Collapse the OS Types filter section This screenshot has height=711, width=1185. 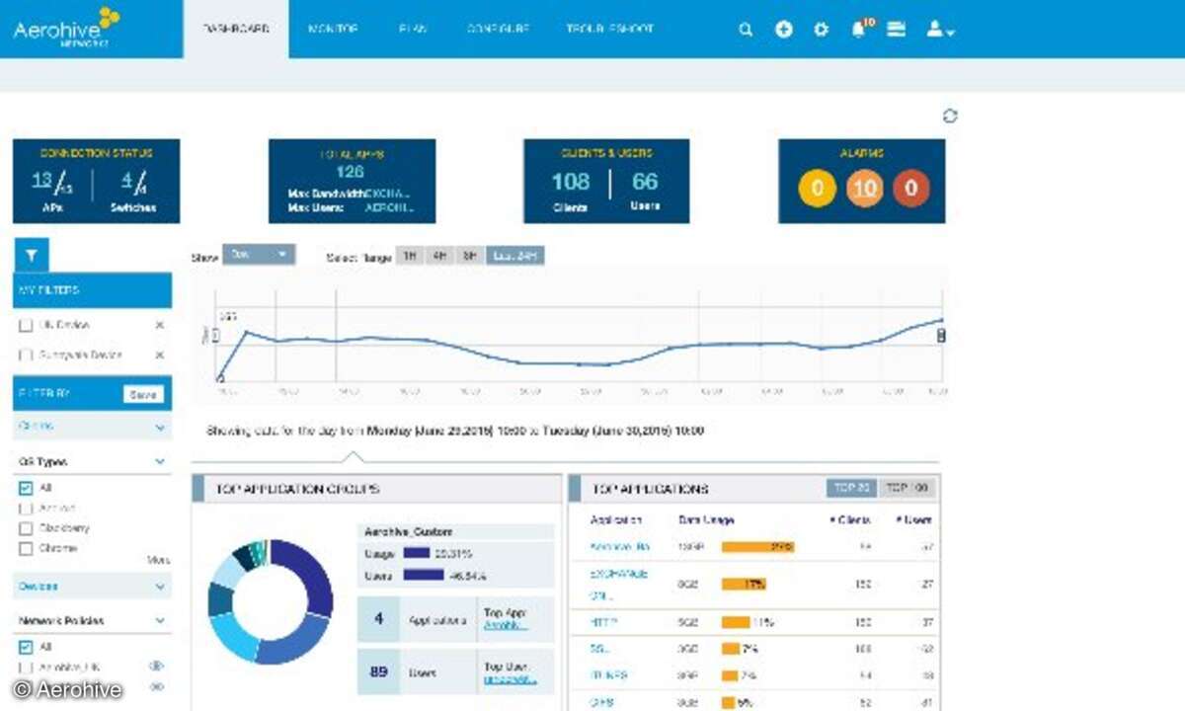160,461
